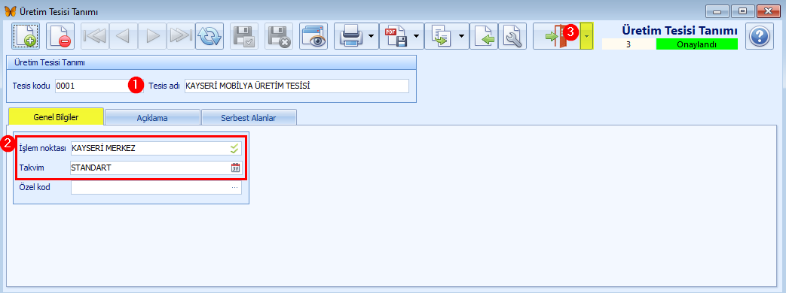
Task: Click the Tesis adı input field
Action: coord(297,86)
